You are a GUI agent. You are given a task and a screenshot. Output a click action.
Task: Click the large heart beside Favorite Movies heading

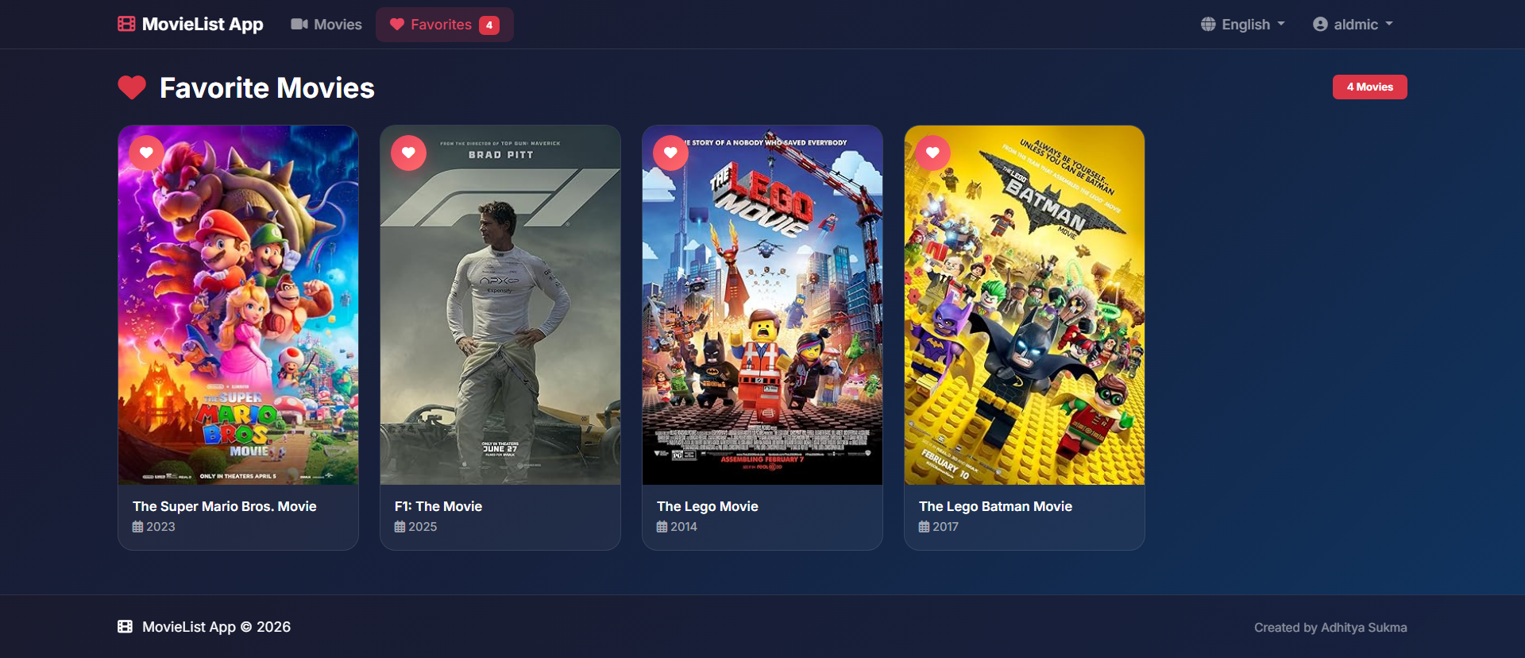(x=132, y=87)
